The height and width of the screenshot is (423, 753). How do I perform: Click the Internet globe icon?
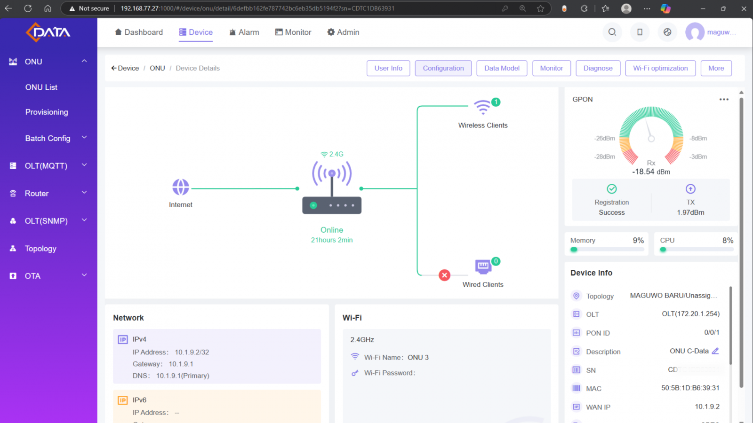181,187
